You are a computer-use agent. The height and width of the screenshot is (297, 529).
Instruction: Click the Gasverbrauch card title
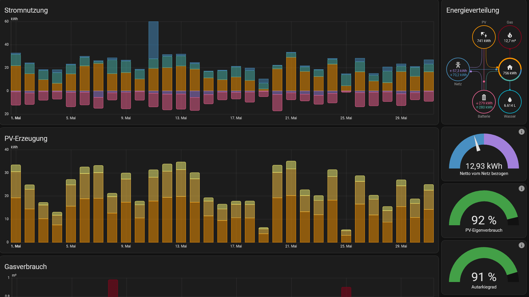coord(26,267)
